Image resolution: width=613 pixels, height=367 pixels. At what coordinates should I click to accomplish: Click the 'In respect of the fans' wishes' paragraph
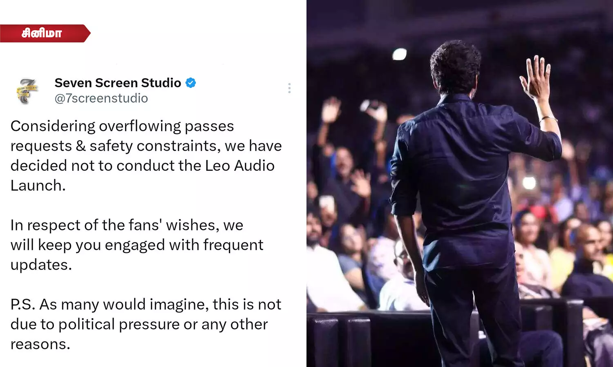137,245
